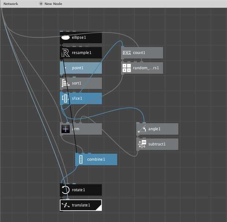This screenshot has width=227, height=222.
Task: Select the sort1 node label
Action: (77, 83)
